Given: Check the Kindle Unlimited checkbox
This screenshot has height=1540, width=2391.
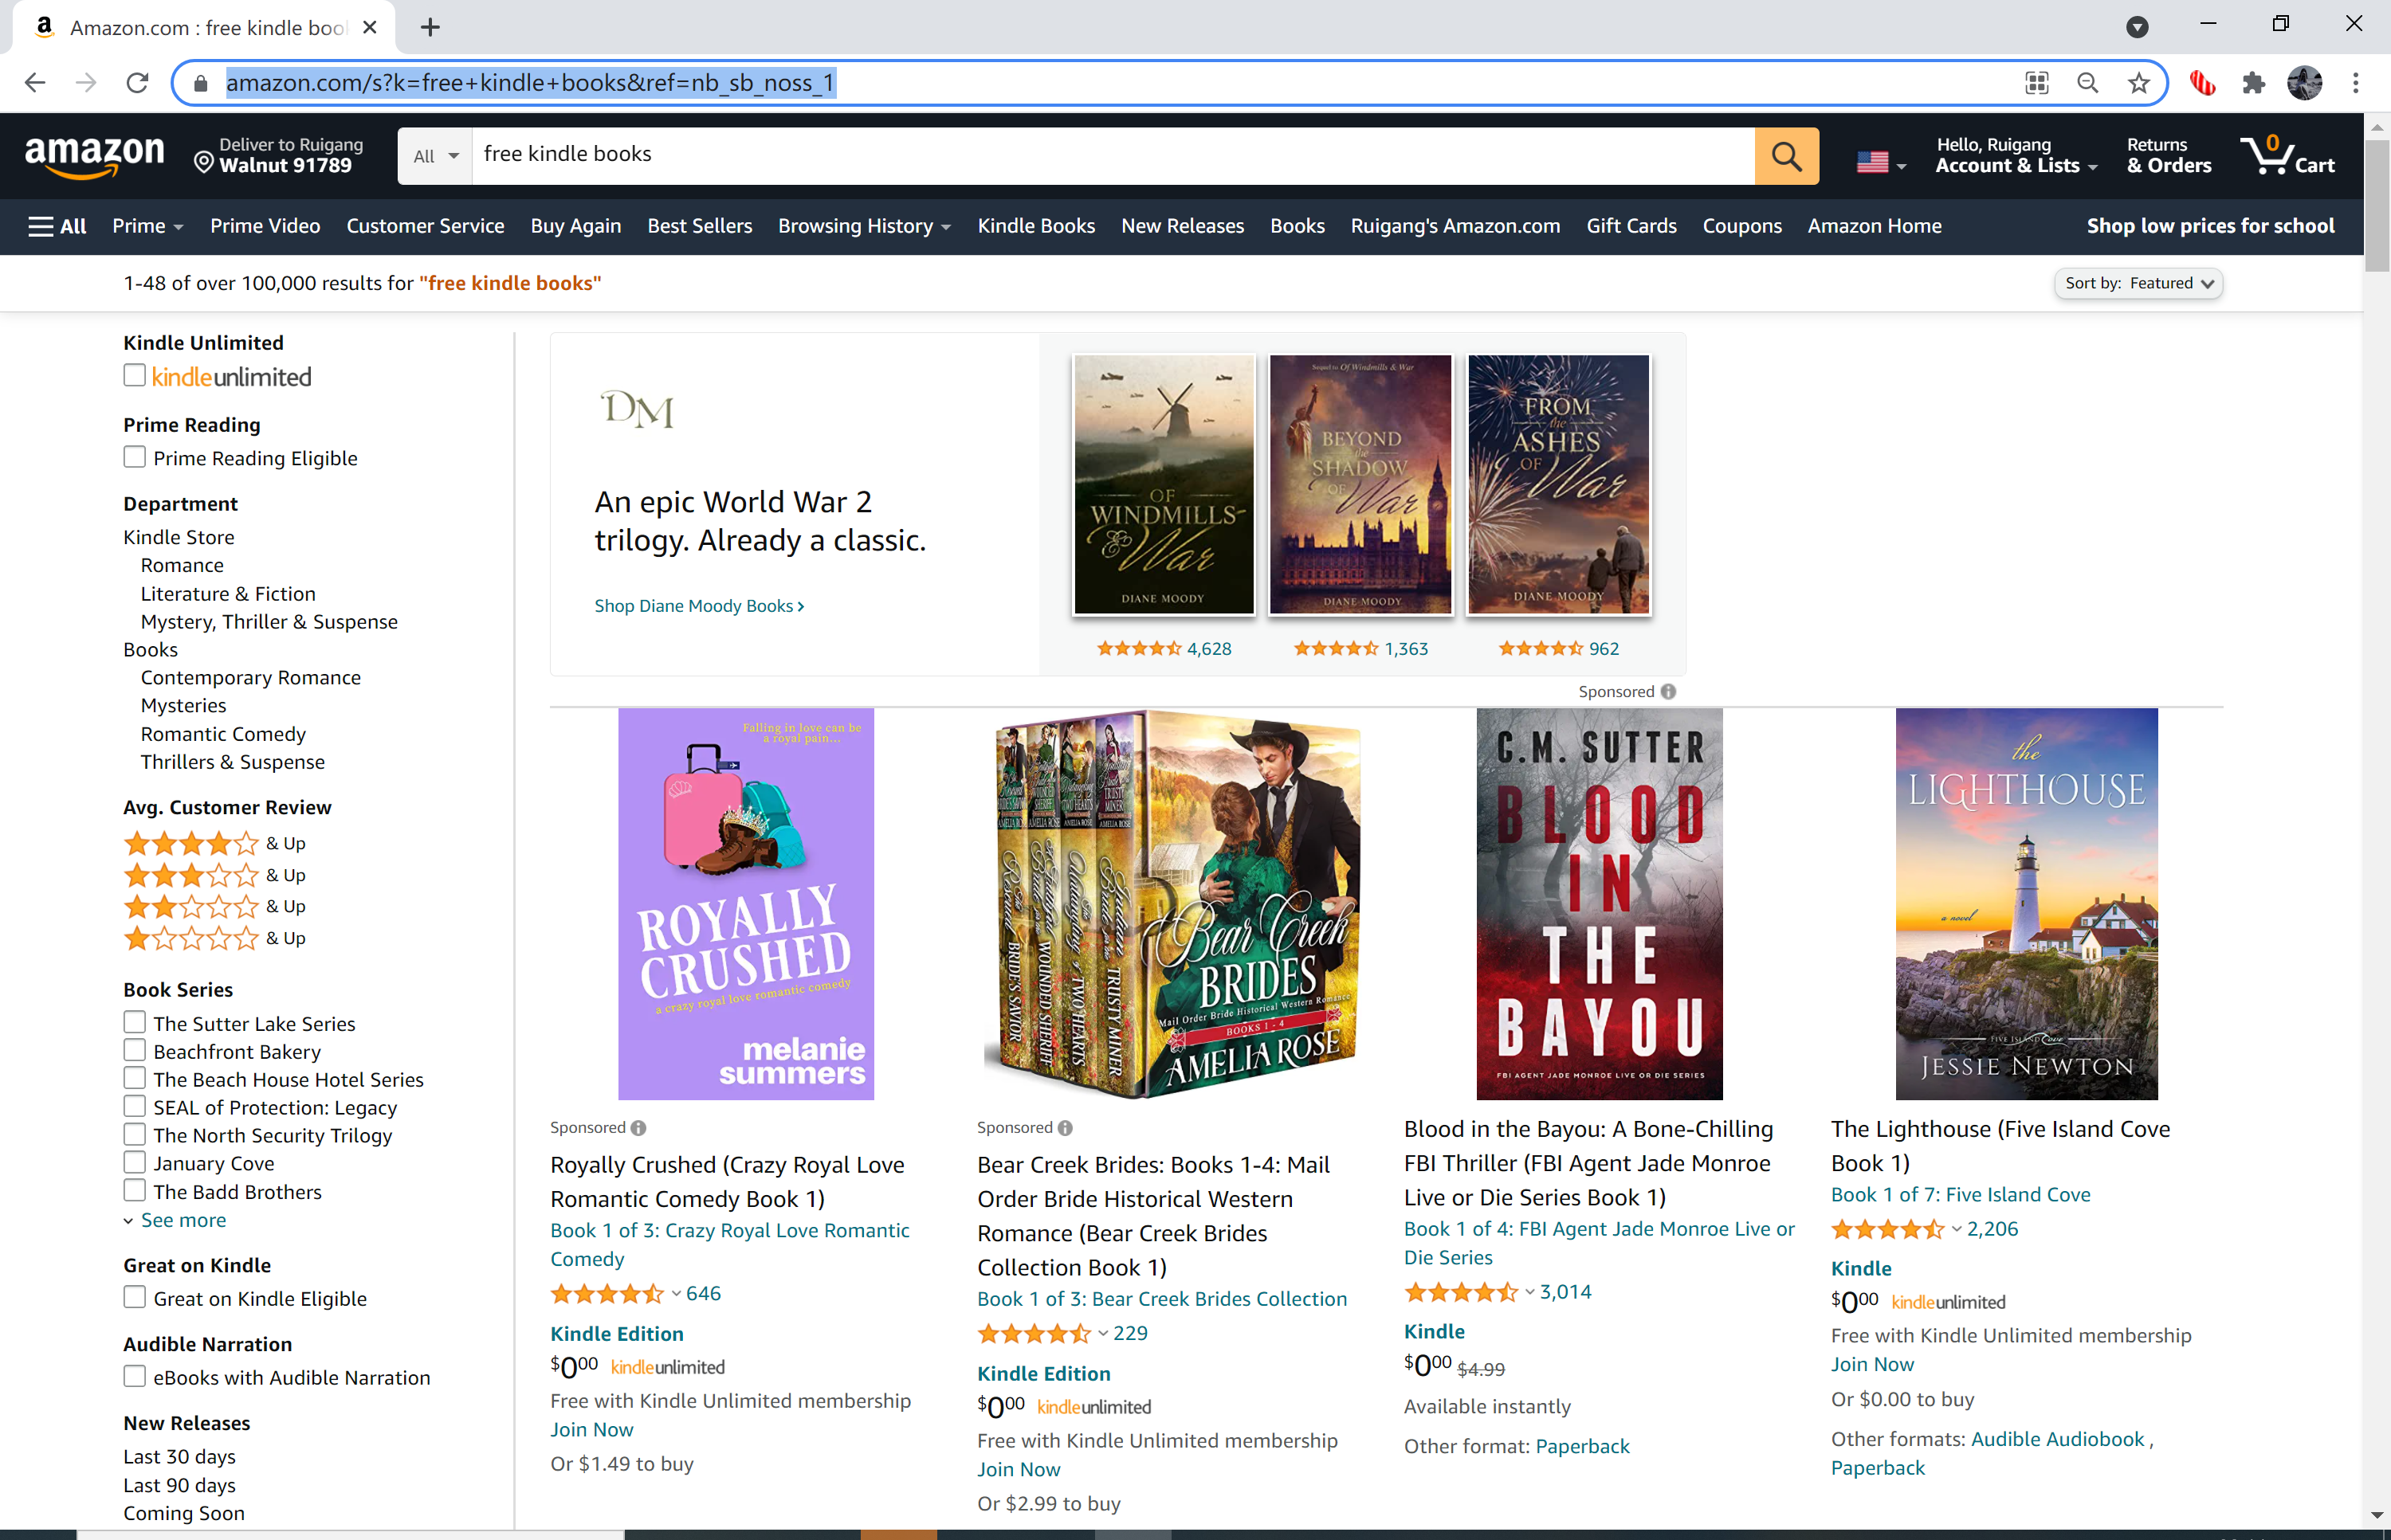Looking at the screenshot, I should 135,375.
